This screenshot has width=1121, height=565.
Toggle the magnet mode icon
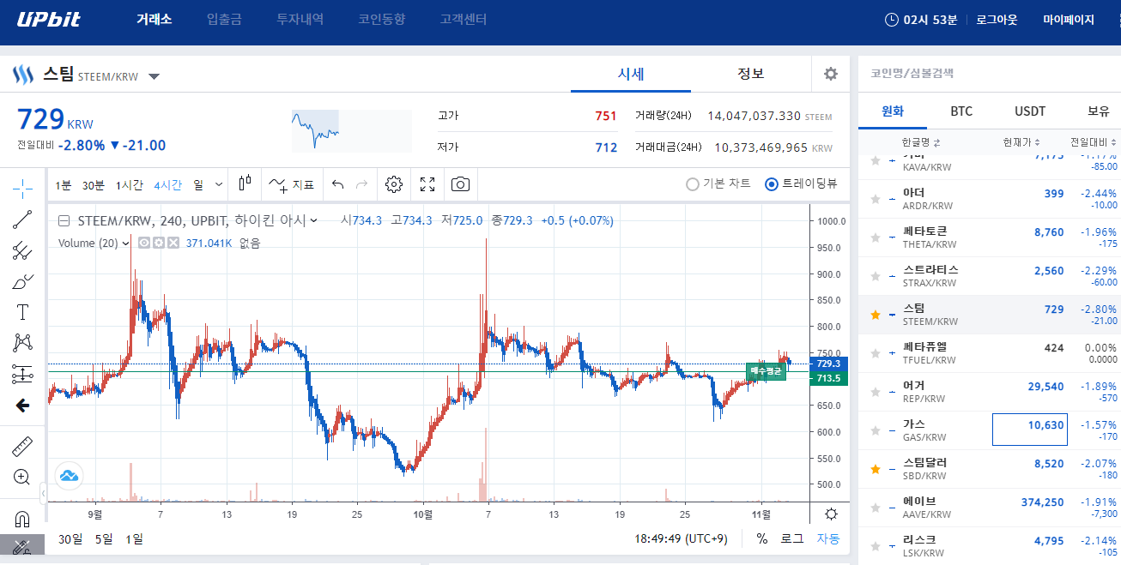[x=23, y=518]
